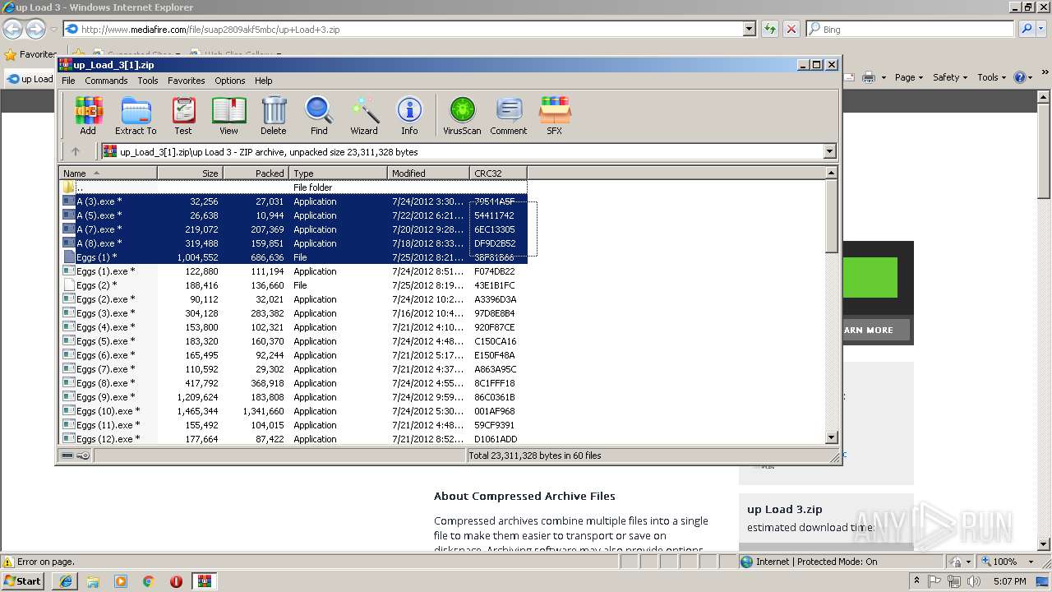This screenshot has width=1052, height=592.
Task: Open the WinRAR File menu
Action: (68, 81)
